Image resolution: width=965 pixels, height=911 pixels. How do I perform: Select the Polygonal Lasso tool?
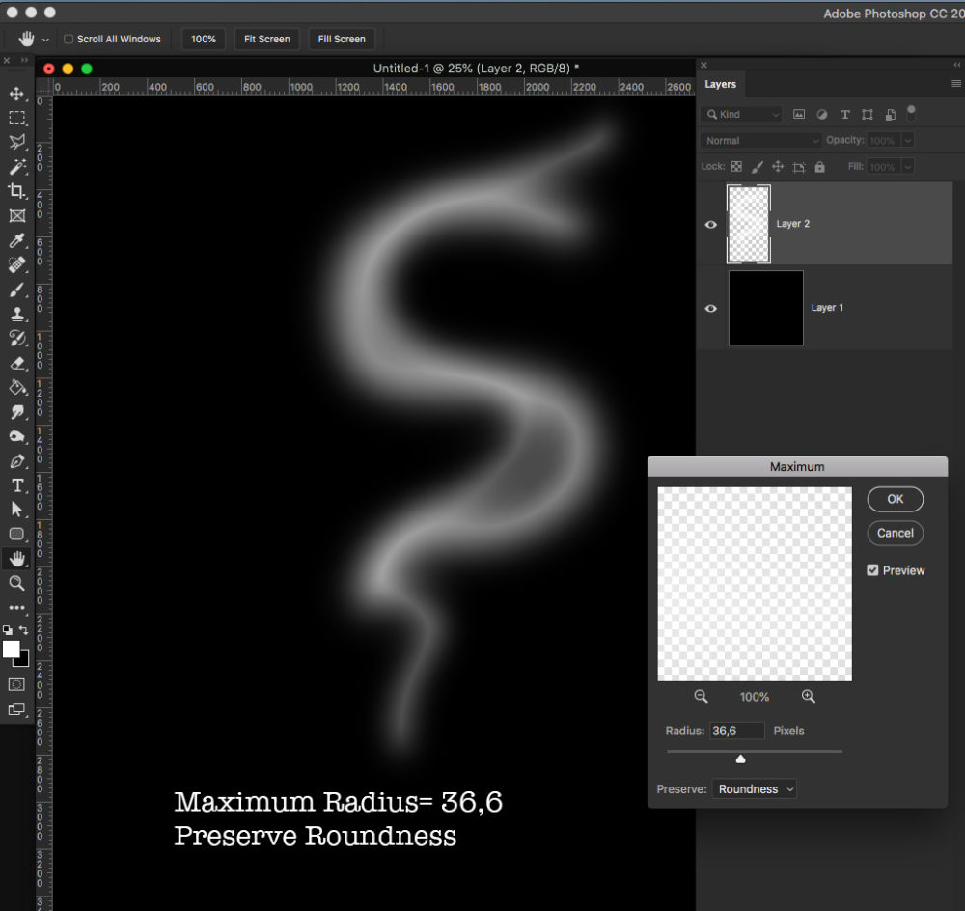coord(16,142)
